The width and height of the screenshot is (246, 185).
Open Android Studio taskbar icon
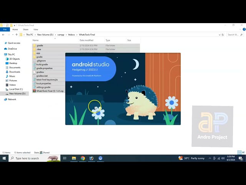click(x=100, y=158)
